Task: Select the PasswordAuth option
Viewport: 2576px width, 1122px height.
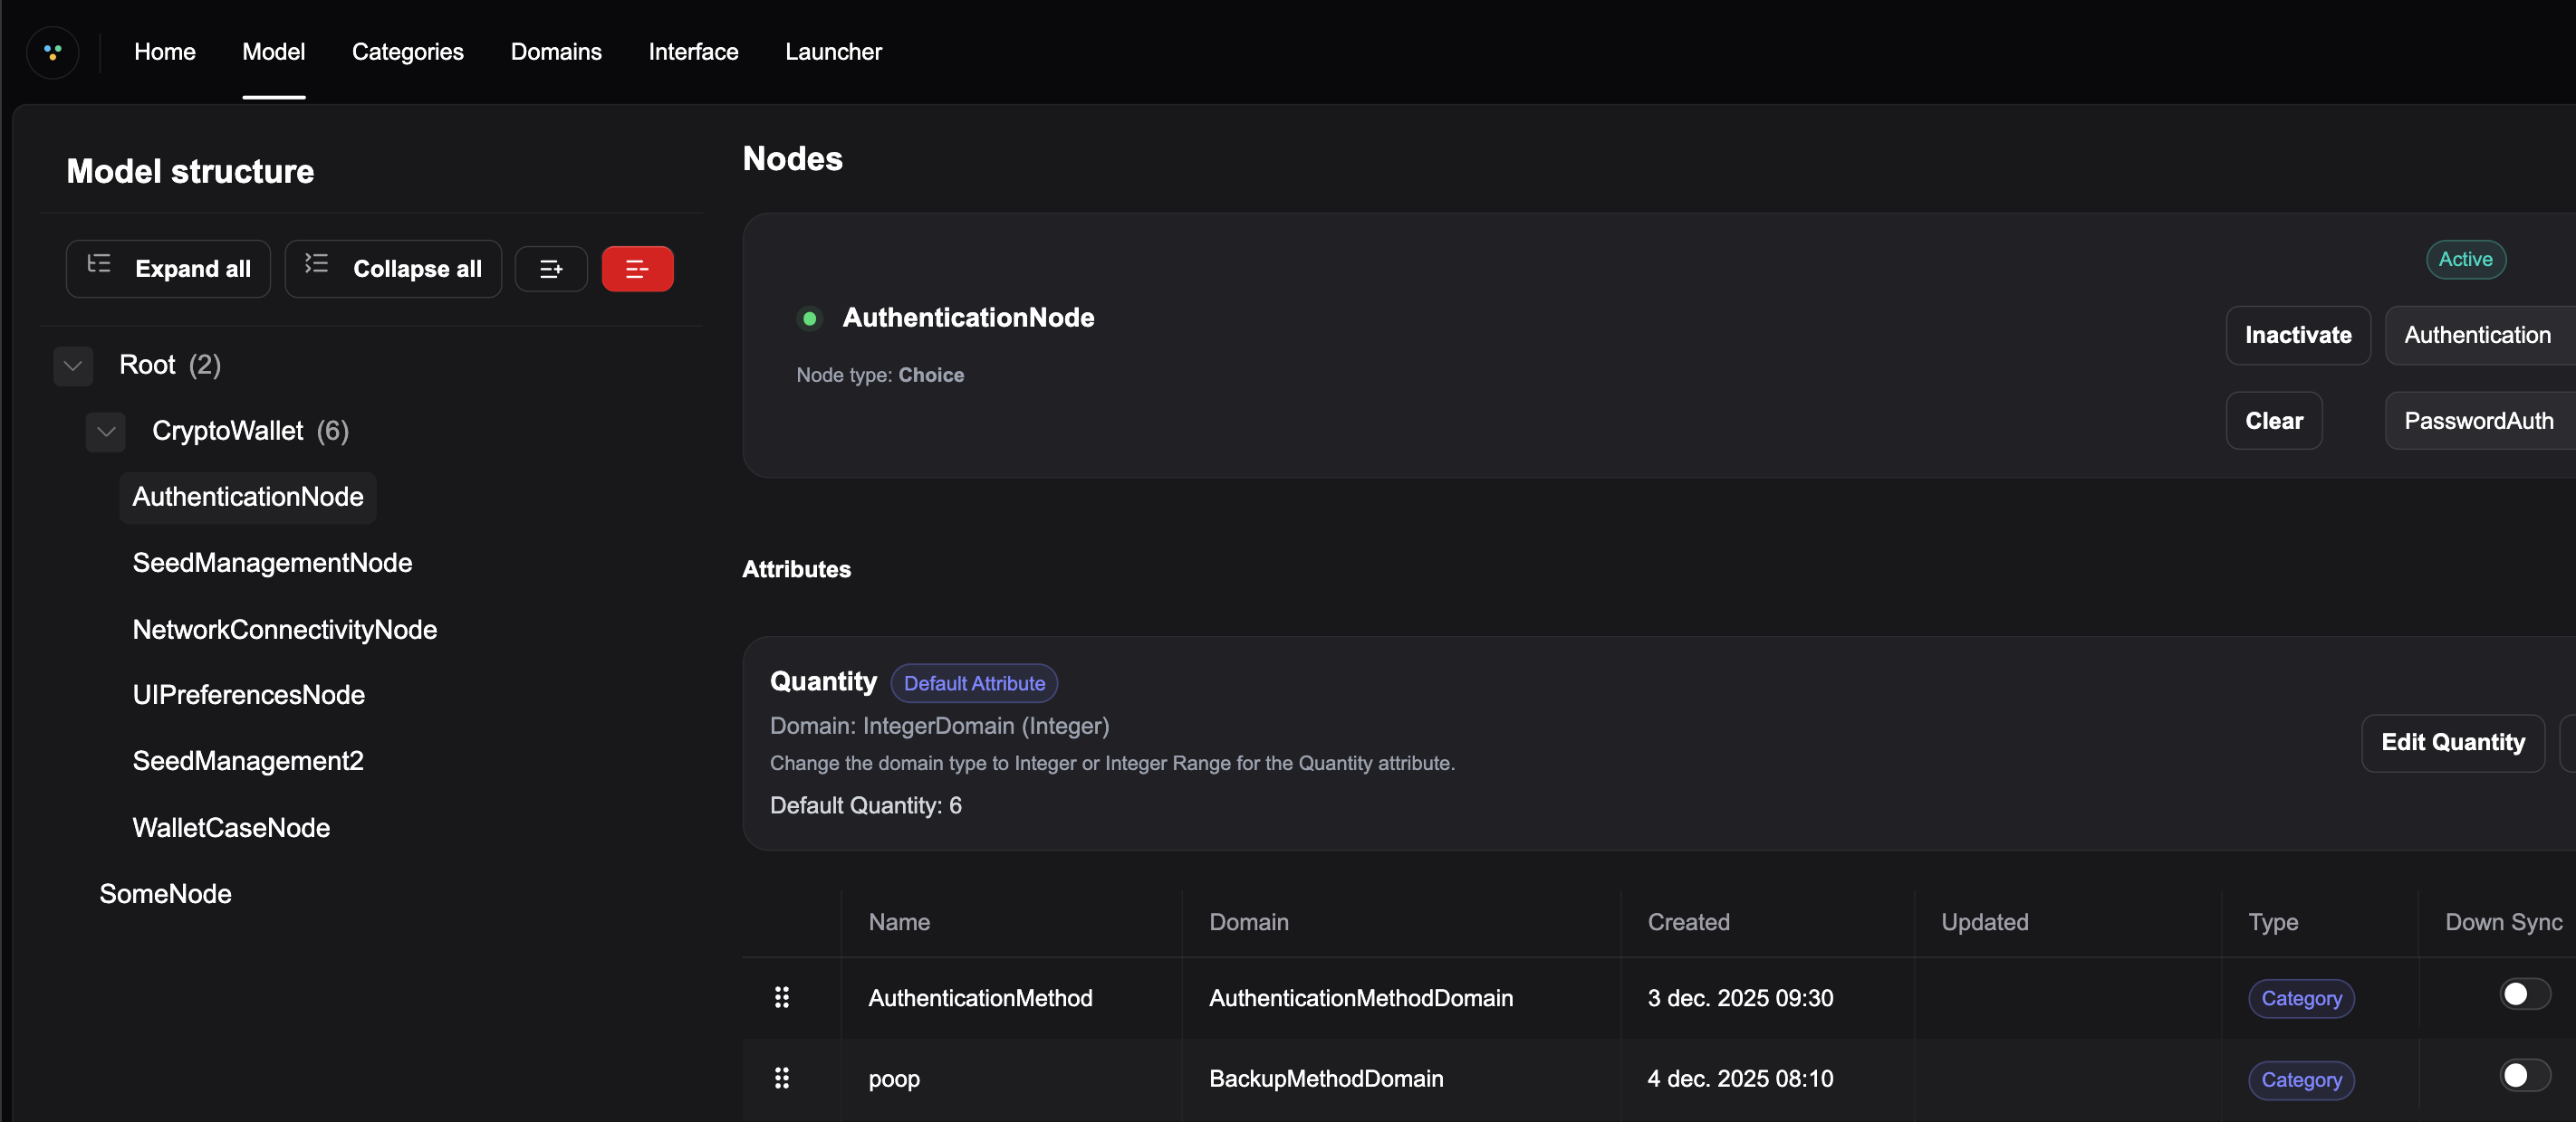Action: click(x=2478, y=421)
